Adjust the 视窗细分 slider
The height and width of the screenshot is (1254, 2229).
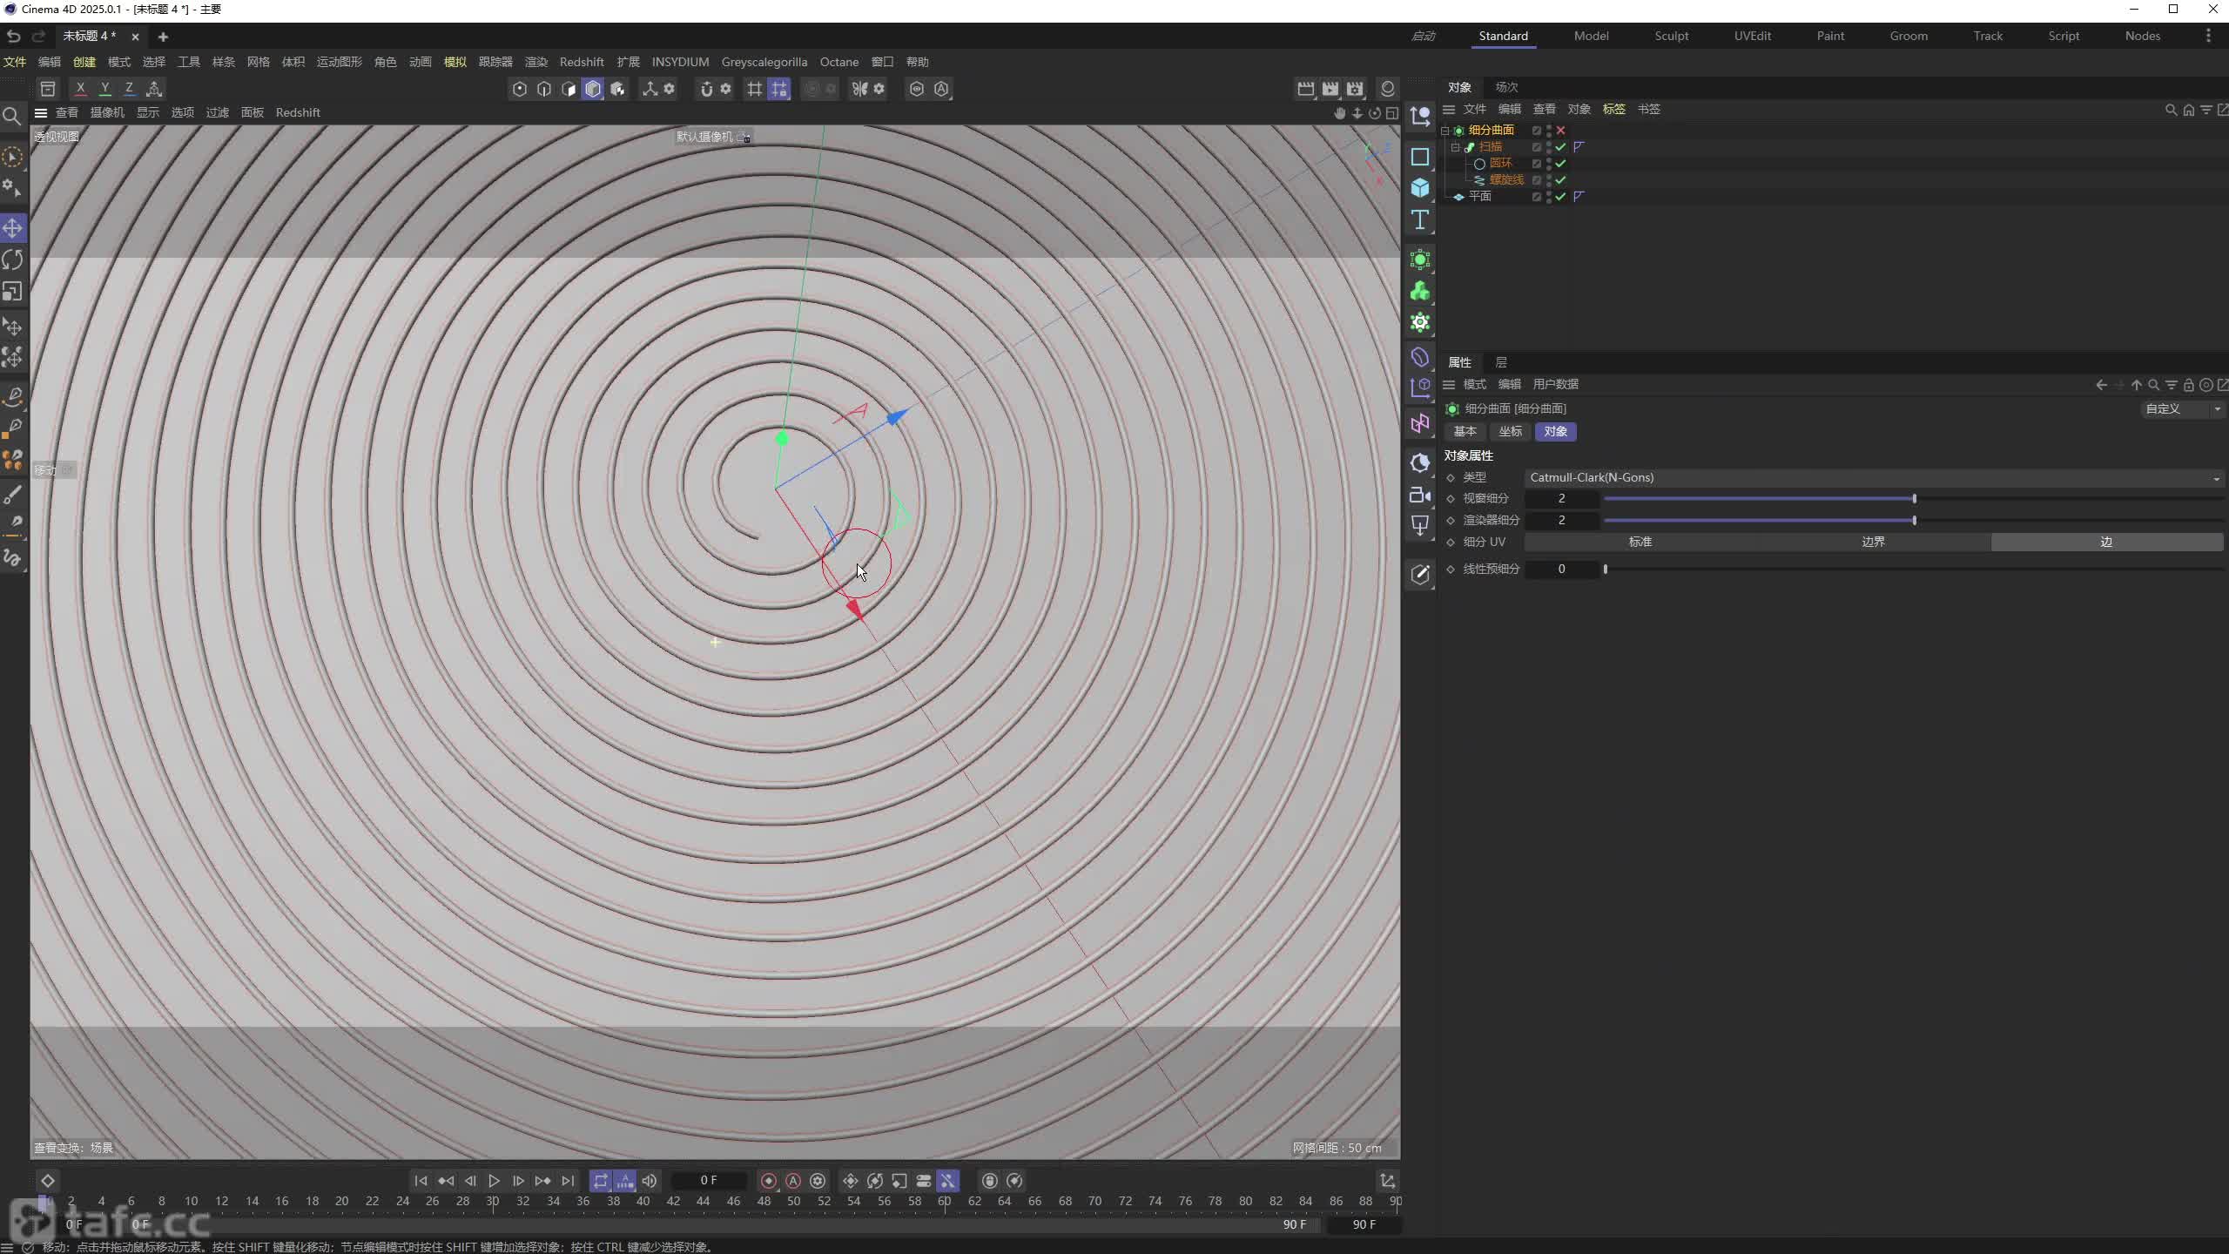point(1914,499)
